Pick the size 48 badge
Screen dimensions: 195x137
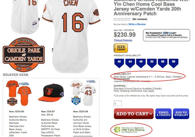[x=141, y=63]
